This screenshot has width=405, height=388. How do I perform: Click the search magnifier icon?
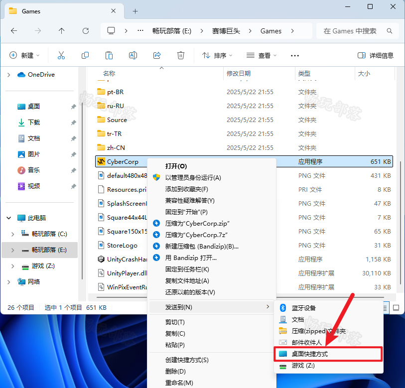(389, 31)
